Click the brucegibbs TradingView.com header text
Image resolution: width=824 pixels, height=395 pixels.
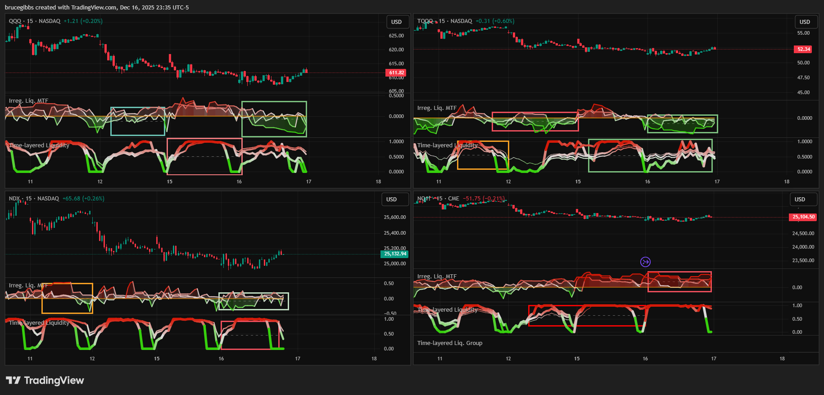[x=97, y=8]
